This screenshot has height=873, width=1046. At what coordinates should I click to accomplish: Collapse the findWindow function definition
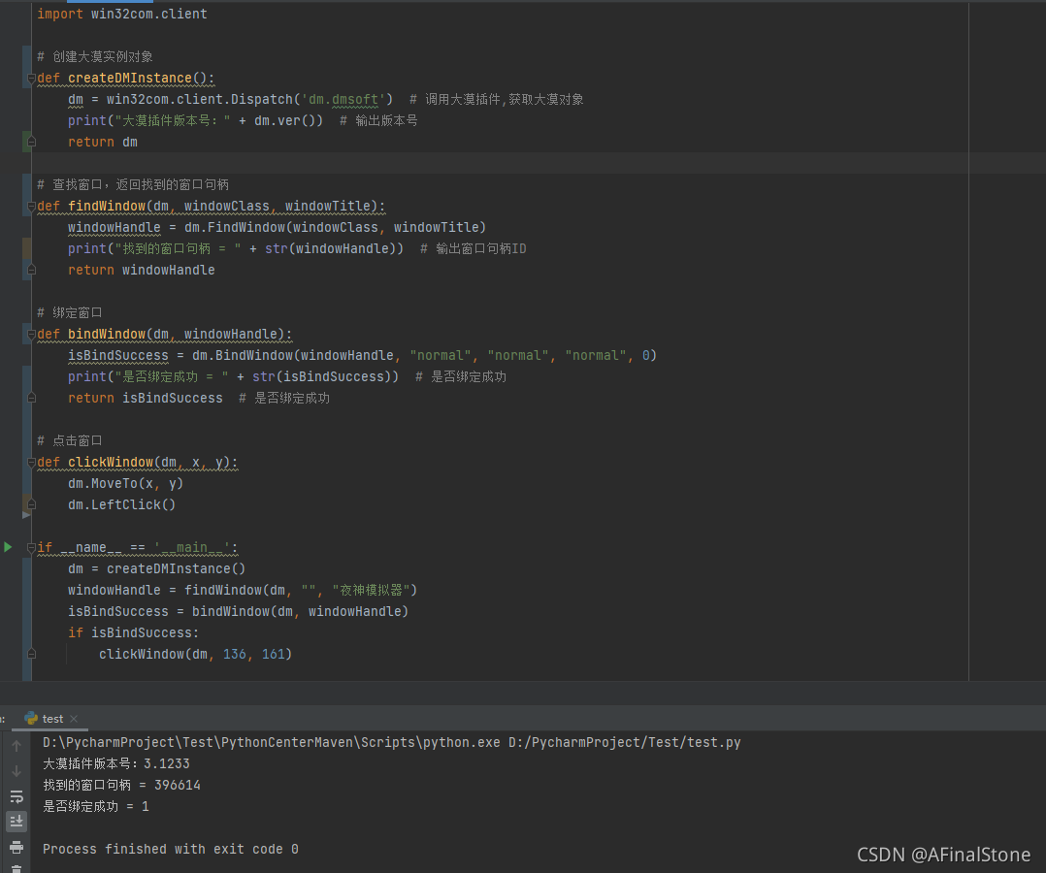(x=31, y=207)
